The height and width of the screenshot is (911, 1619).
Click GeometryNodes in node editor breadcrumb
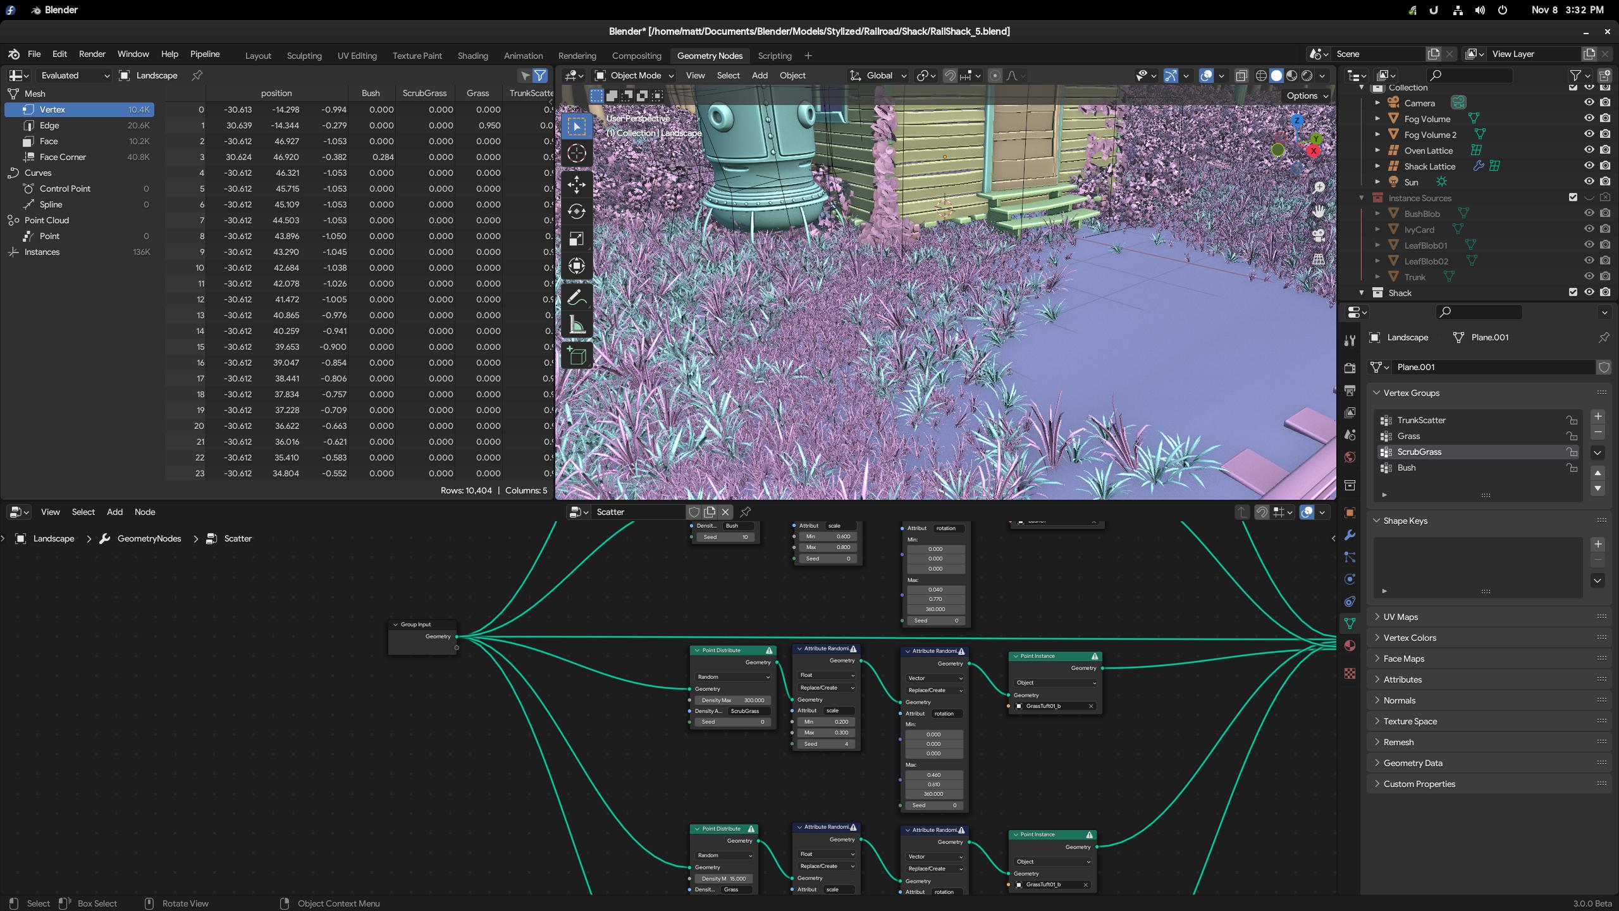(149, 538)
